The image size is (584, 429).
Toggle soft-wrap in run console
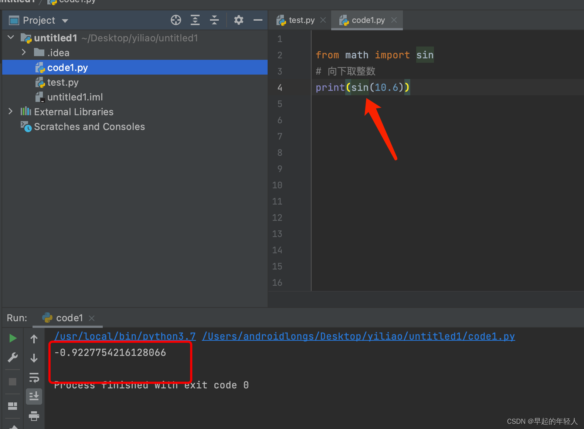34,377
